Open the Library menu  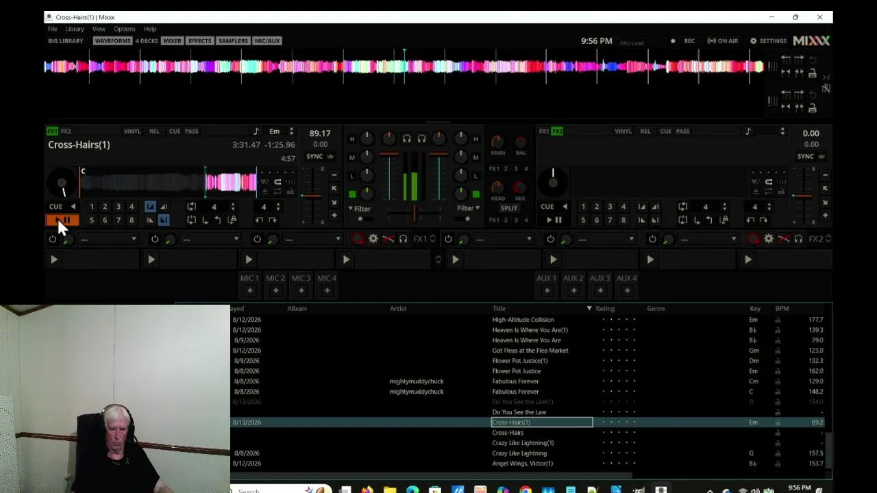coord(75,29)
